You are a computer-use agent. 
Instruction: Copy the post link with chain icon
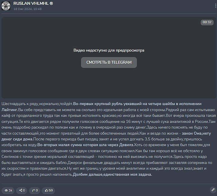[x=213, y=190]
